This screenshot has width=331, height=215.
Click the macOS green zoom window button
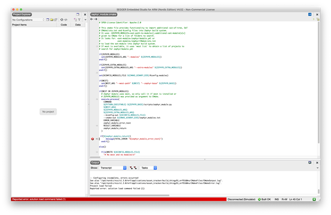point(21,9)
